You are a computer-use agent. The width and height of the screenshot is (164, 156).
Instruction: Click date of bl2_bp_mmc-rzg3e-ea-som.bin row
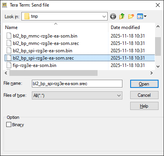point(128,36)
